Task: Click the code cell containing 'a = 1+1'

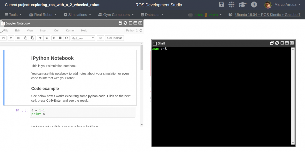Action: coord(83,112)
